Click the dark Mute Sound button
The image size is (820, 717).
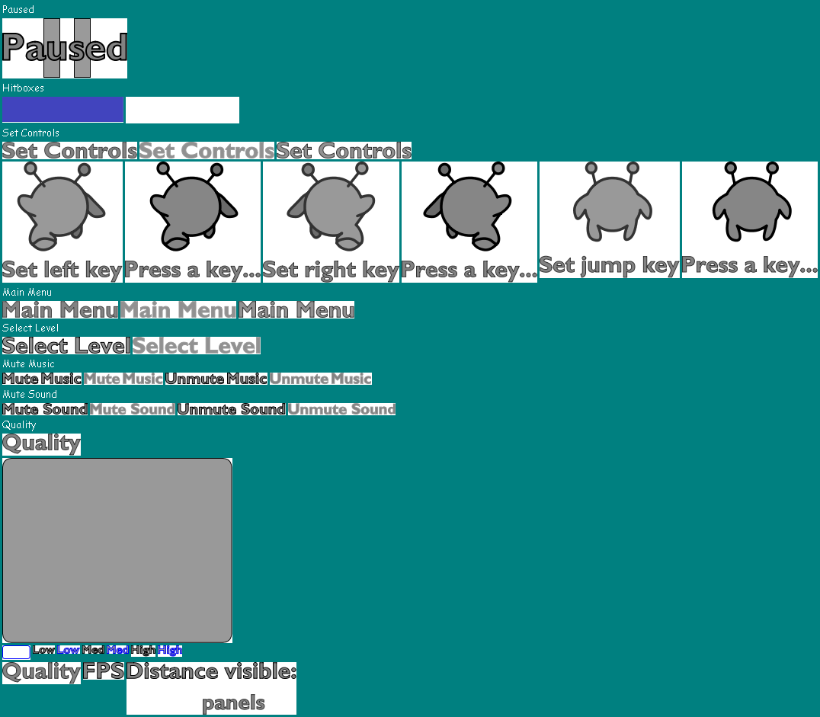pyautogui.click(x=45, y=409)
